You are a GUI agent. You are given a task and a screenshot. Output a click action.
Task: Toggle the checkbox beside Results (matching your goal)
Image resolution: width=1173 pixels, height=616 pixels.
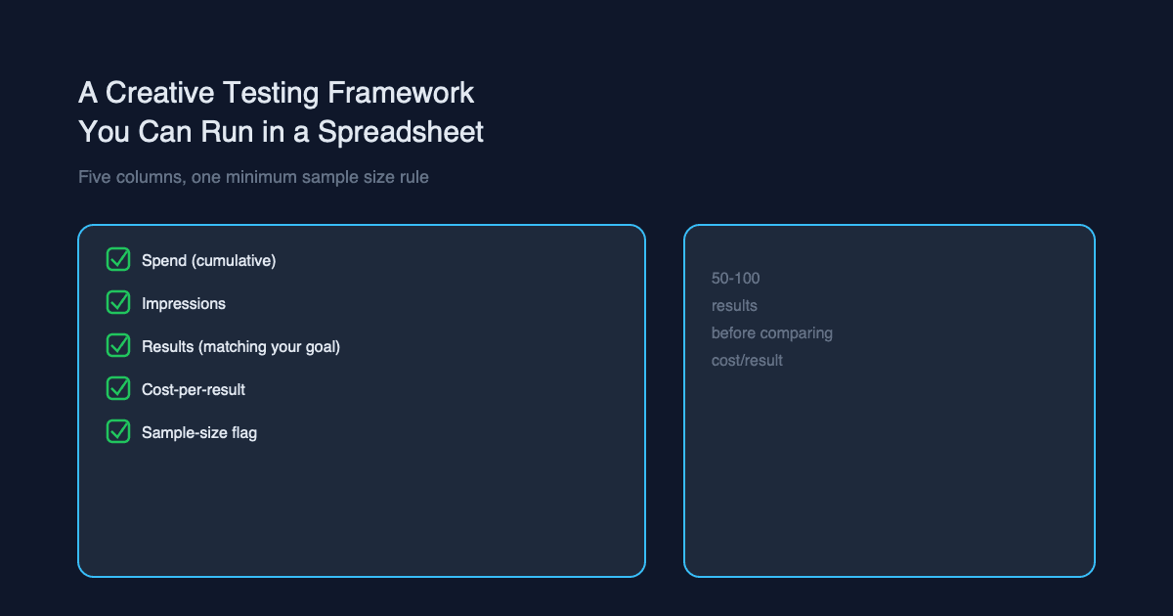click(x=118, y=346)
